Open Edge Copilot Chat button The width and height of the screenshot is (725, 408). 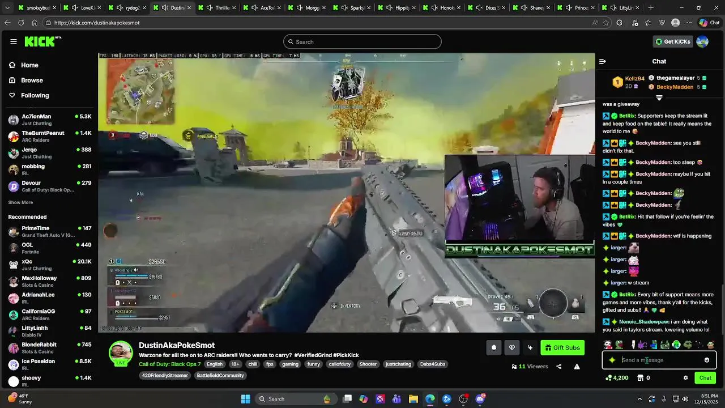[x=711, y=23]
